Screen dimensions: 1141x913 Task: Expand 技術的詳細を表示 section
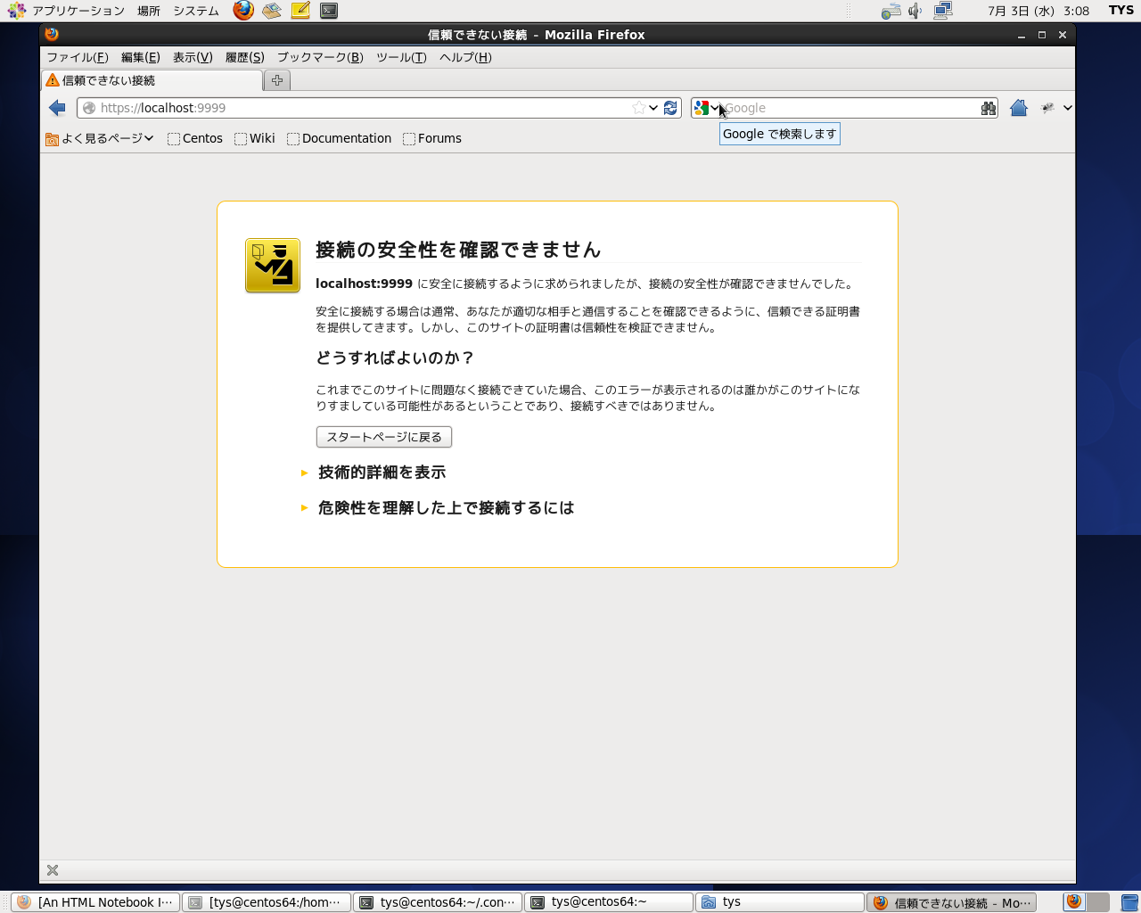[x=382, y=473]
